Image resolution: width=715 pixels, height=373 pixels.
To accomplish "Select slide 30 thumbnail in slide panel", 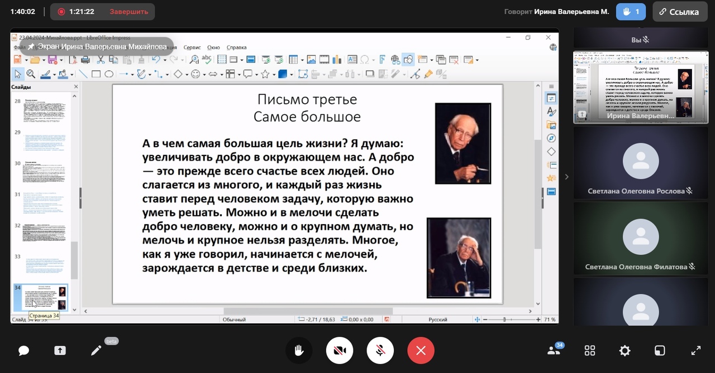I will [44, 172].
